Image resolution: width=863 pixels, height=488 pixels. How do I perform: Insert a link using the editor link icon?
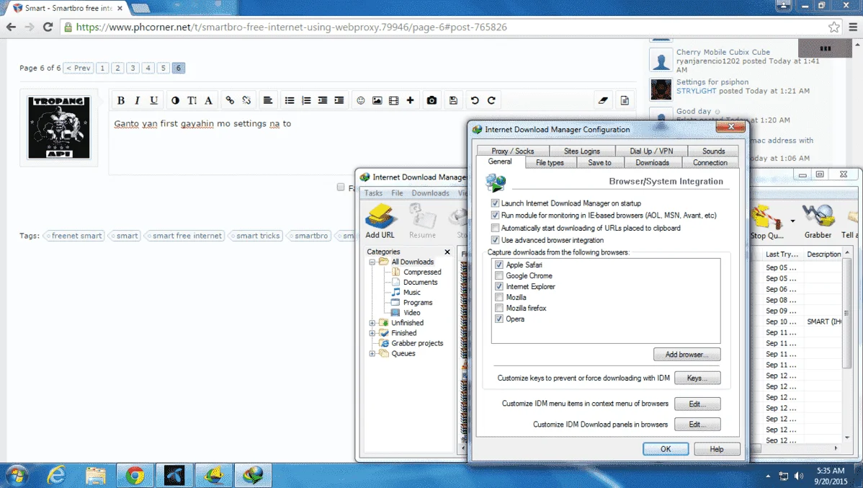pyautogui.click(x=230, y=100)
